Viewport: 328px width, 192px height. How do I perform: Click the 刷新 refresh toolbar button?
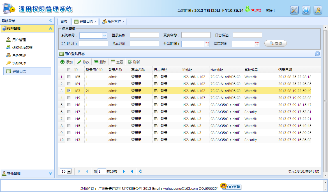(x=134, y=62)
